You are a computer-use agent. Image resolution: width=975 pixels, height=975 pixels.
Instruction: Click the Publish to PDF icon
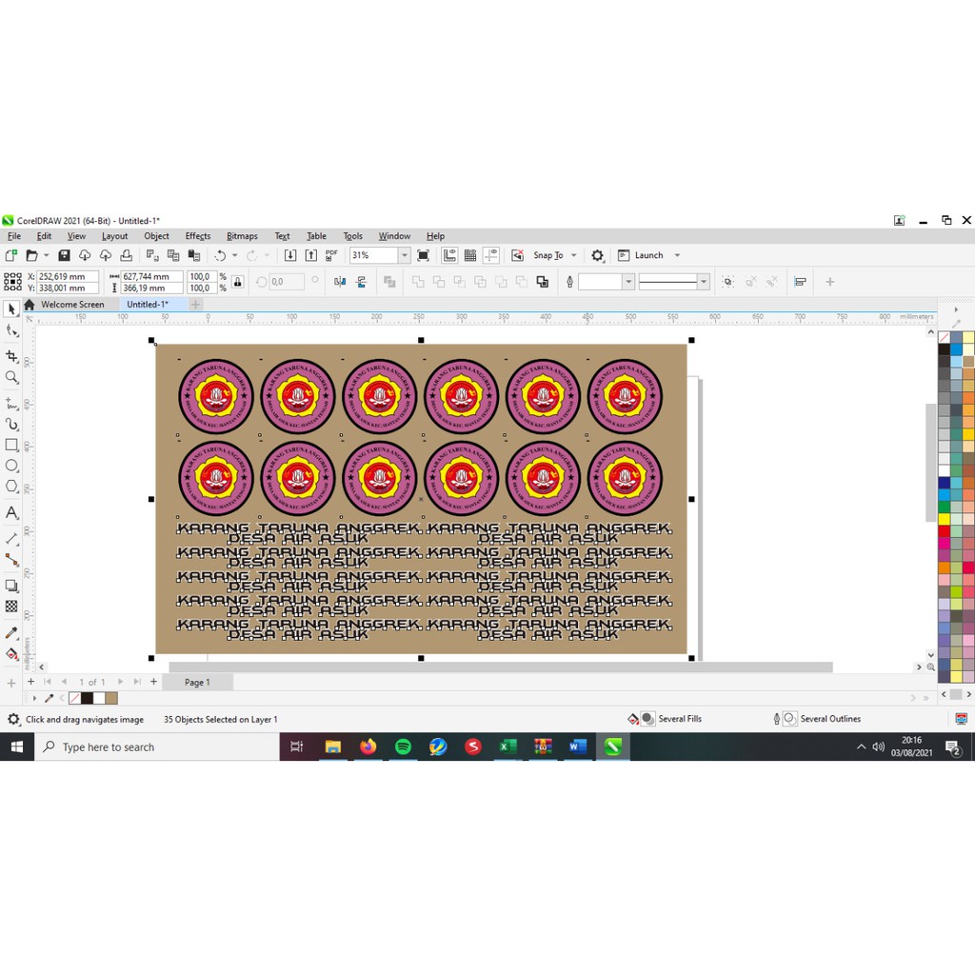coord(331,255)
